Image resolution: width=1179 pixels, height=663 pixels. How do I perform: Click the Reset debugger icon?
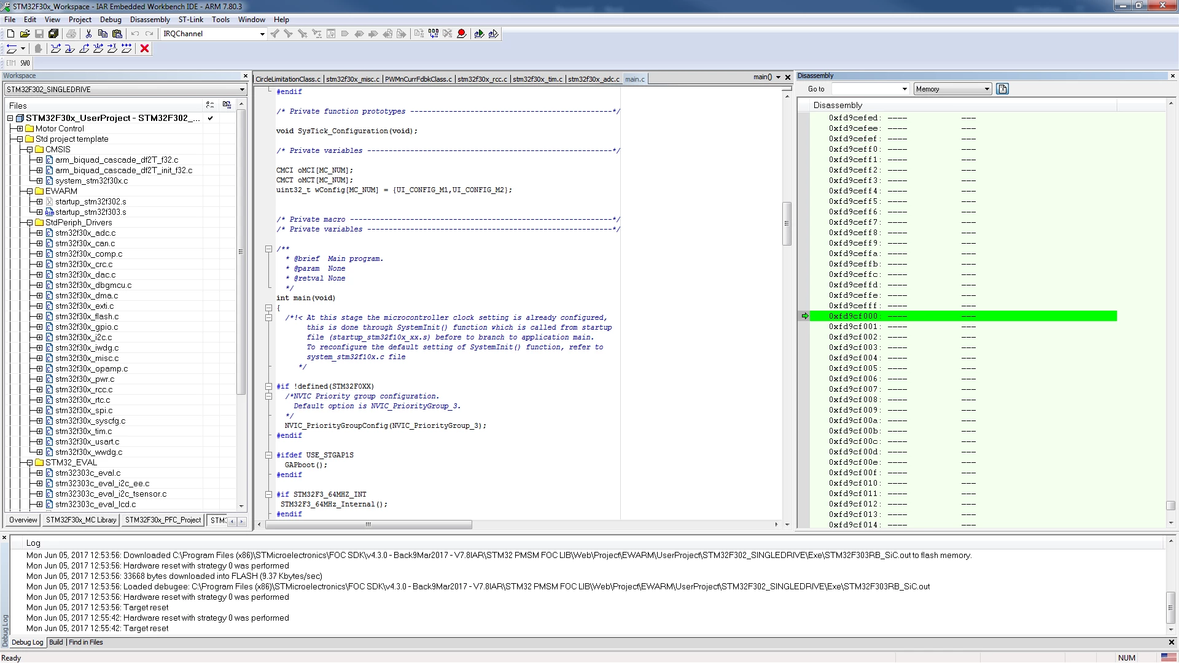12,48
